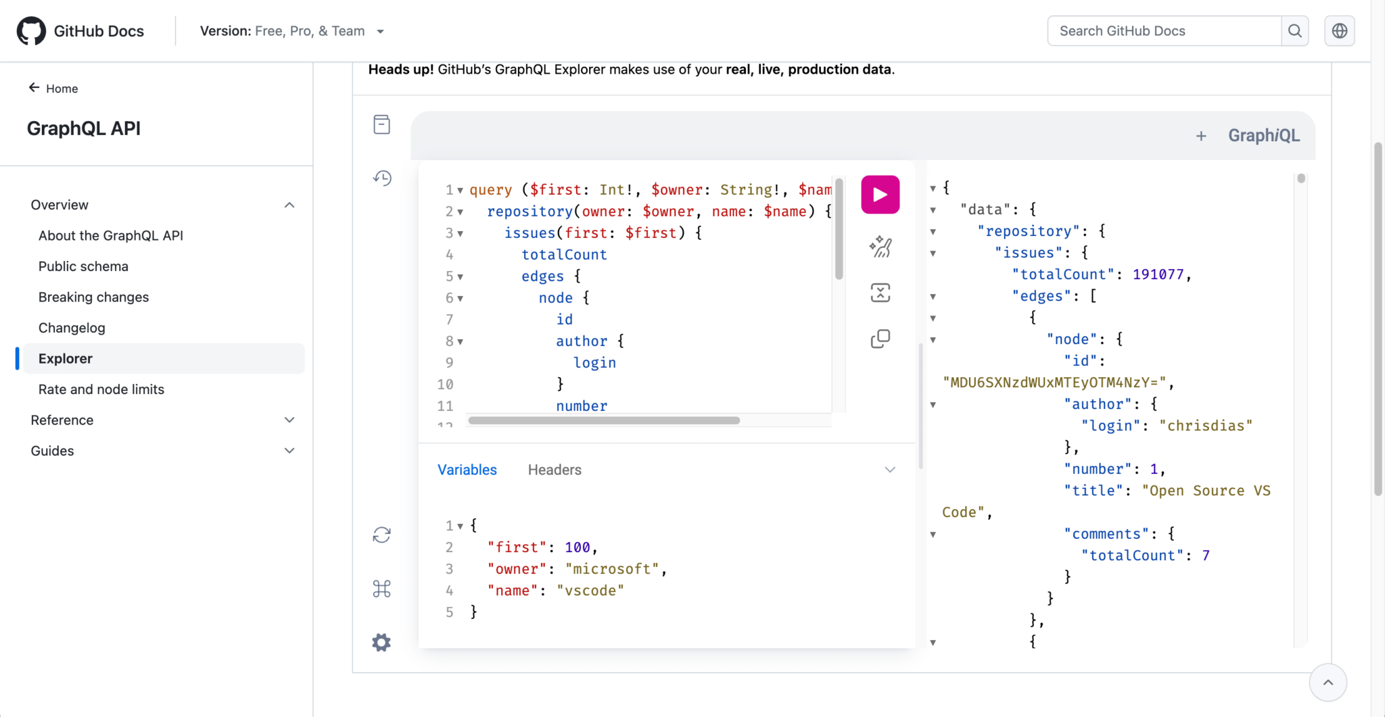Click totalCount value 191077 in response
Screen dimensions: 1385x717
(x=1158, y=274)
